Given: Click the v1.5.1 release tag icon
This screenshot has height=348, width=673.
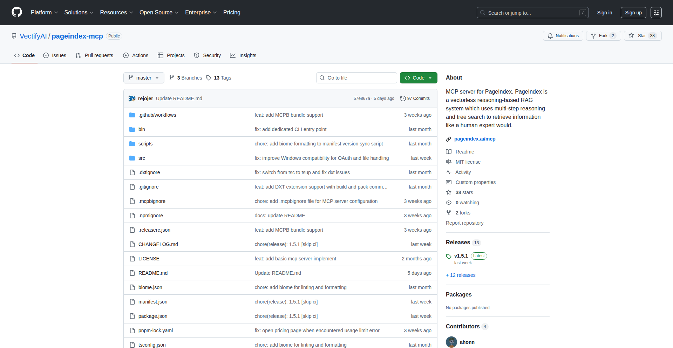Looking at the screenshot, I should click(449, 256).
